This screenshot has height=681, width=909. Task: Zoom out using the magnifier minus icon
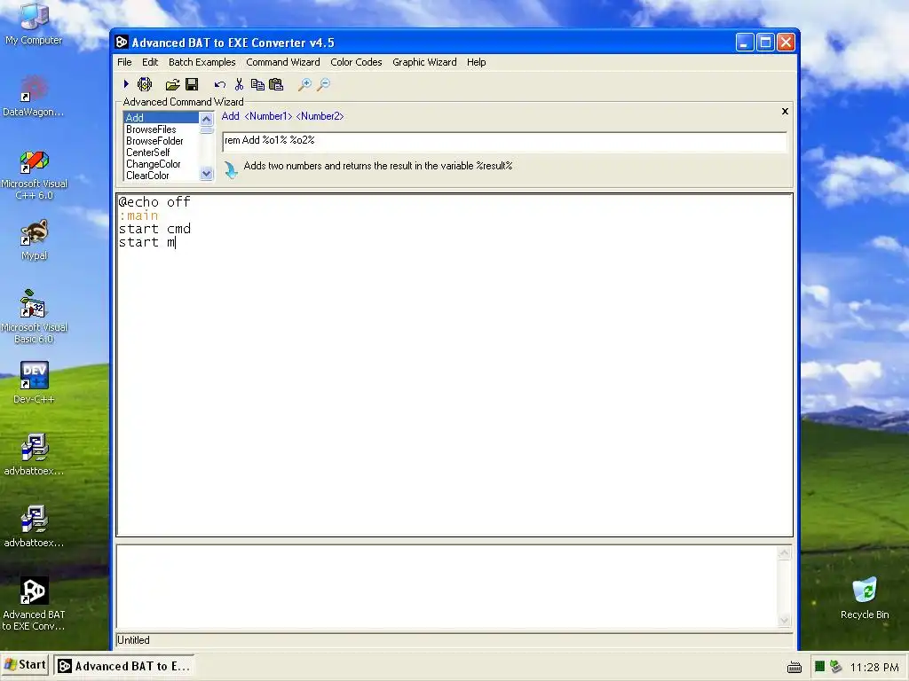[323, 85]
